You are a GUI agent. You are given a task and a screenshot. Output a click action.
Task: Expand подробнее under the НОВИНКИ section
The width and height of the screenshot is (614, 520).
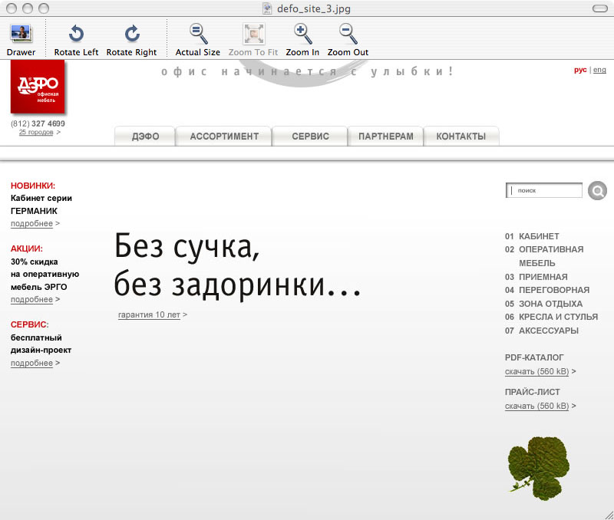(31, 223)
